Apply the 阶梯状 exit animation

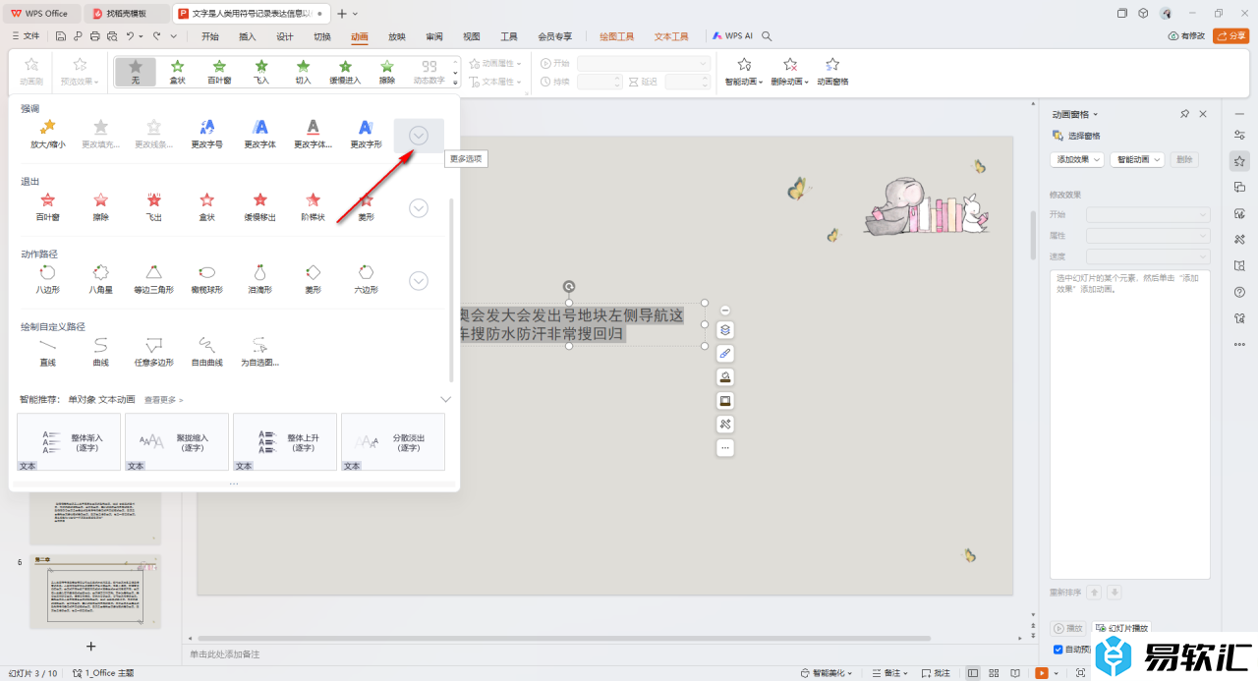coord(313,206)
